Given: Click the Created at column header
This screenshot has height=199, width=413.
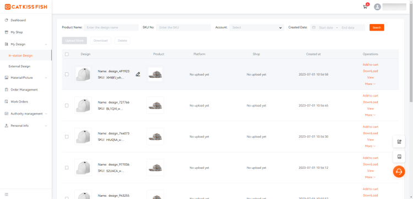Looking at the screenshot, I should click(x=313, y=54).
